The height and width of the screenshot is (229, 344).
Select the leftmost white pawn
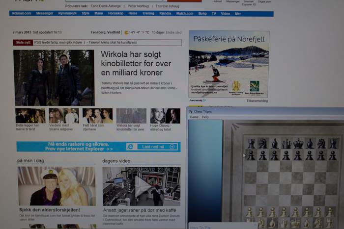[x=249, y=212]
